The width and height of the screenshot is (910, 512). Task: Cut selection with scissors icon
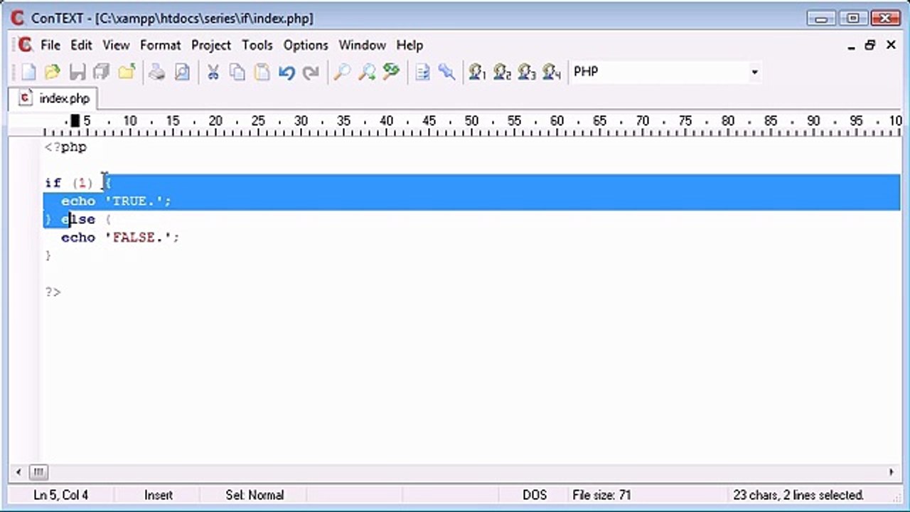point(213,72)
